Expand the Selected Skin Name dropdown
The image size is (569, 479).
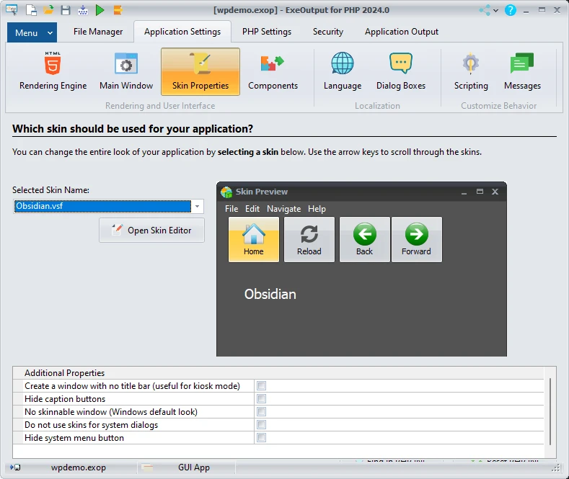pos(197,207)
